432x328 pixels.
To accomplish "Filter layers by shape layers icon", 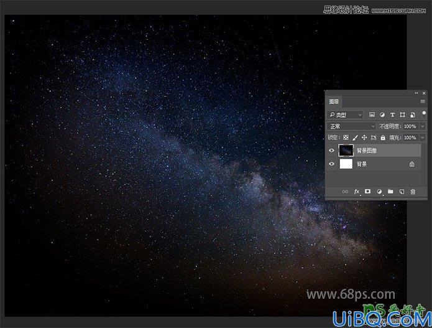I will click(403, 115).
